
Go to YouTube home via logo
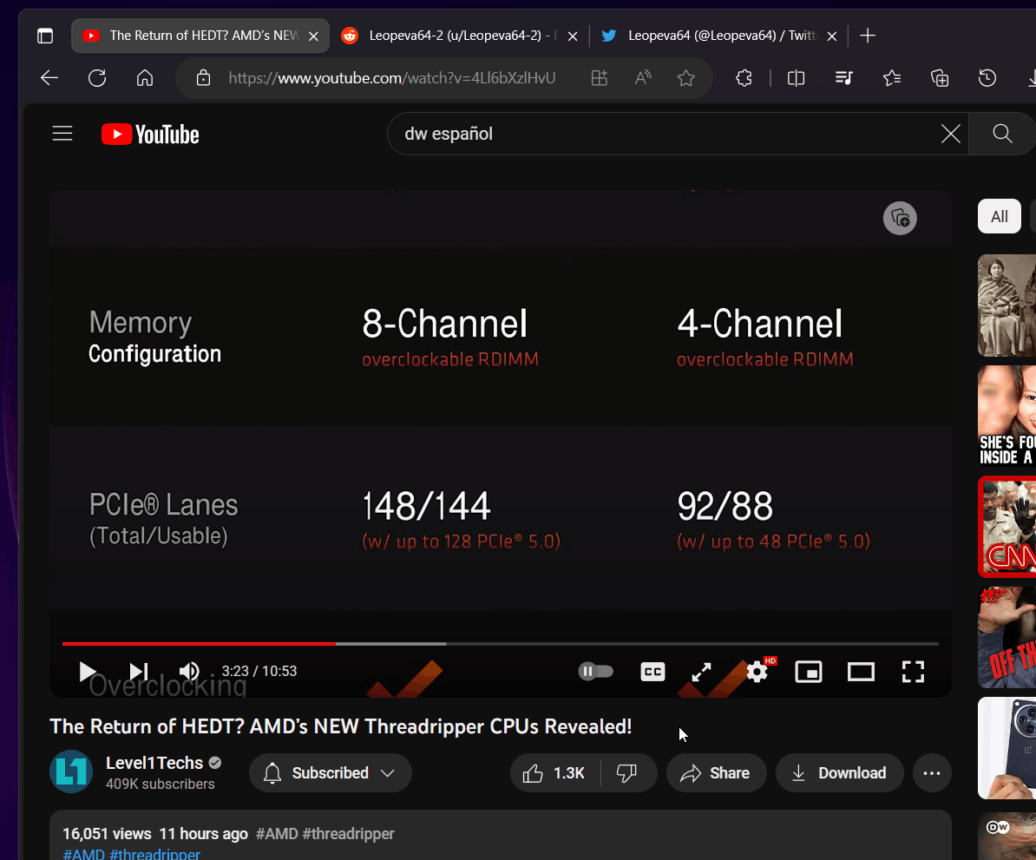tap(150, 135)
